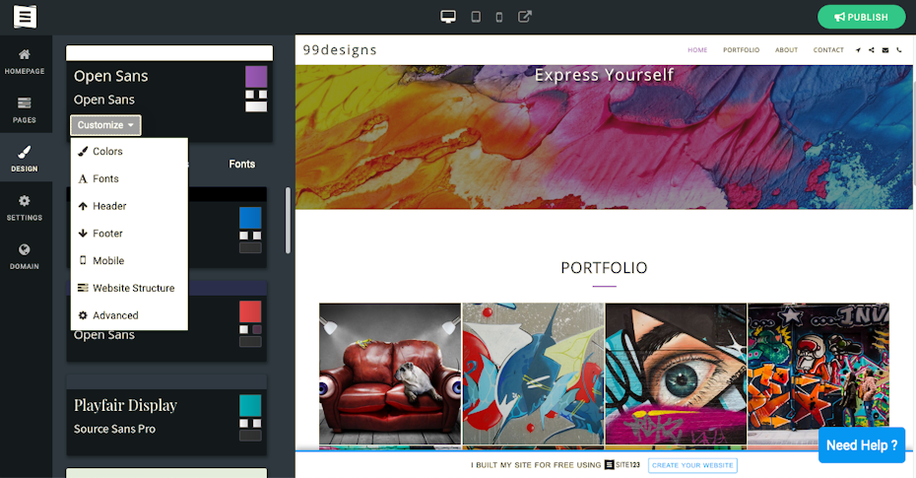916x478 pixels.
Task: Click the Create Your Website link
Action: tap(692, 465)
